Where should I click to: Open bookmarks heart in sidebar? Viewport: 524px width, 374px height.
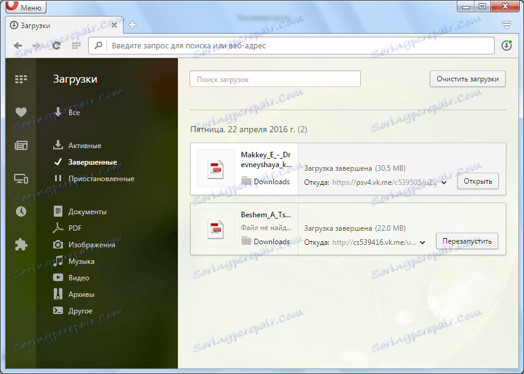tap(21, 112)
